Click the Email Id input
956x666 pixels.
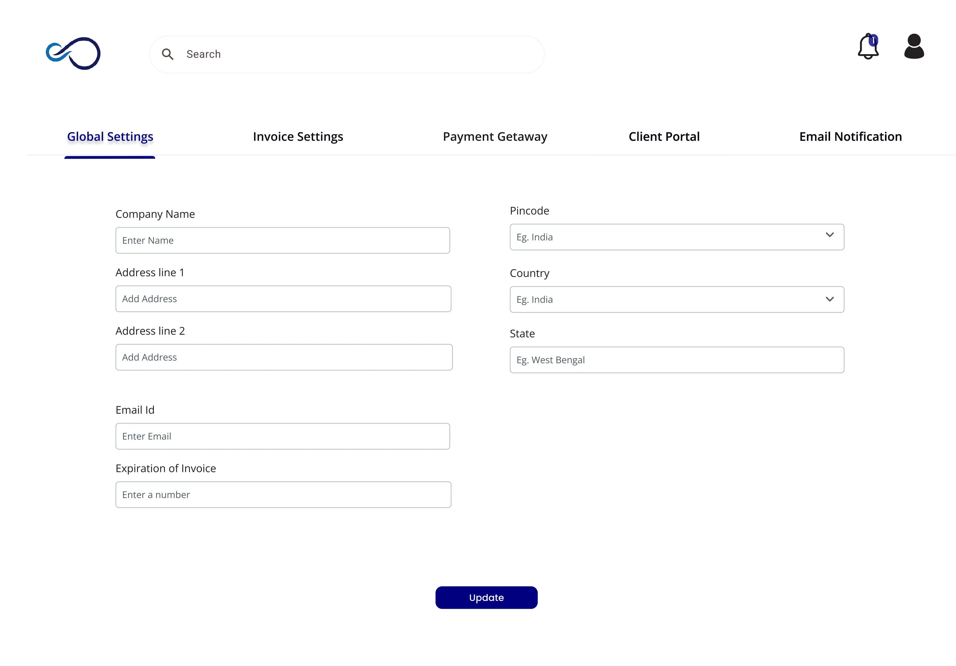point(282,436)
